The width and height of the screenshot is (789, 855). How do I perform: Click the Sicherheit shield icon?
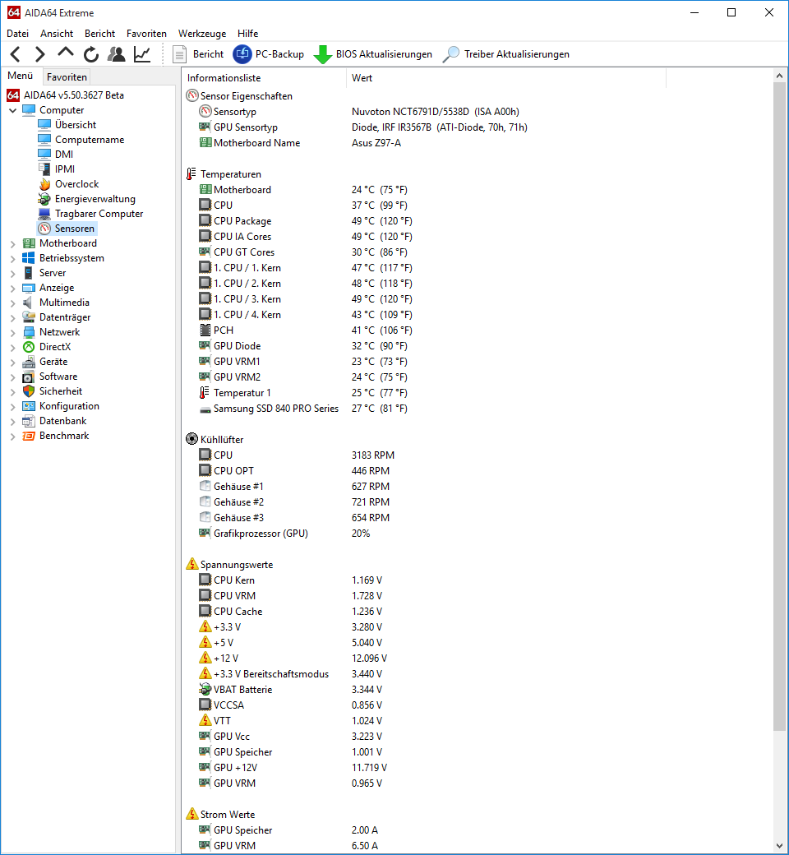click(29, 391)
